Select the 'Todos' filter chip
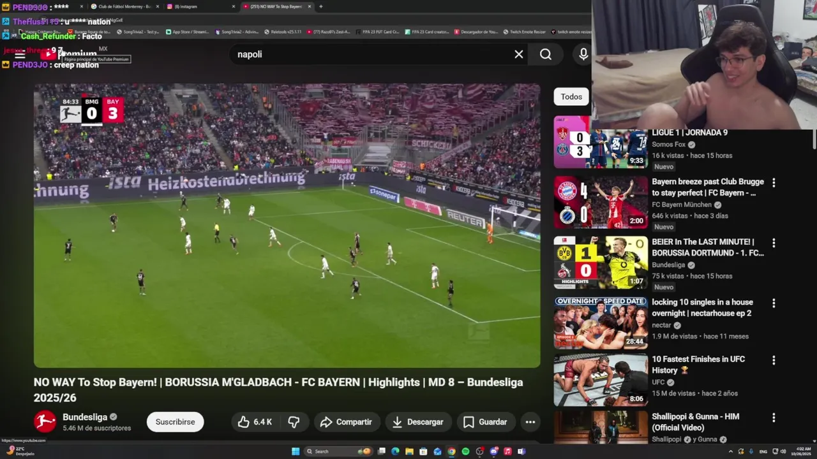The width and height of the screenshot is (817, 459). coord(571,97)
